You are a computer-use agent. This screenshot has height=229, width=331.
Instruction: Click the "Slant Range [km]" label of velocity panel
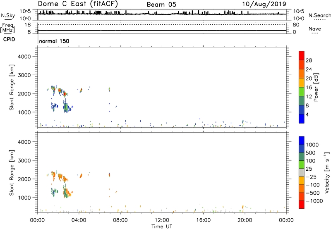point(12,173)
